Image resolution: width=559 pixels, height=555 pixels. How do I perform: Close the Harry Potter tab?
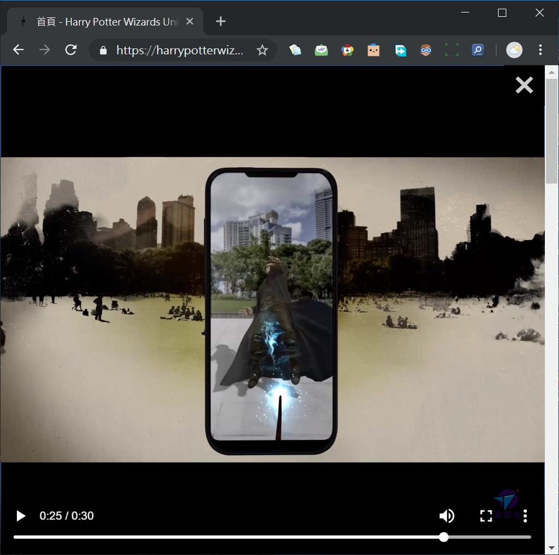point(189,21)
